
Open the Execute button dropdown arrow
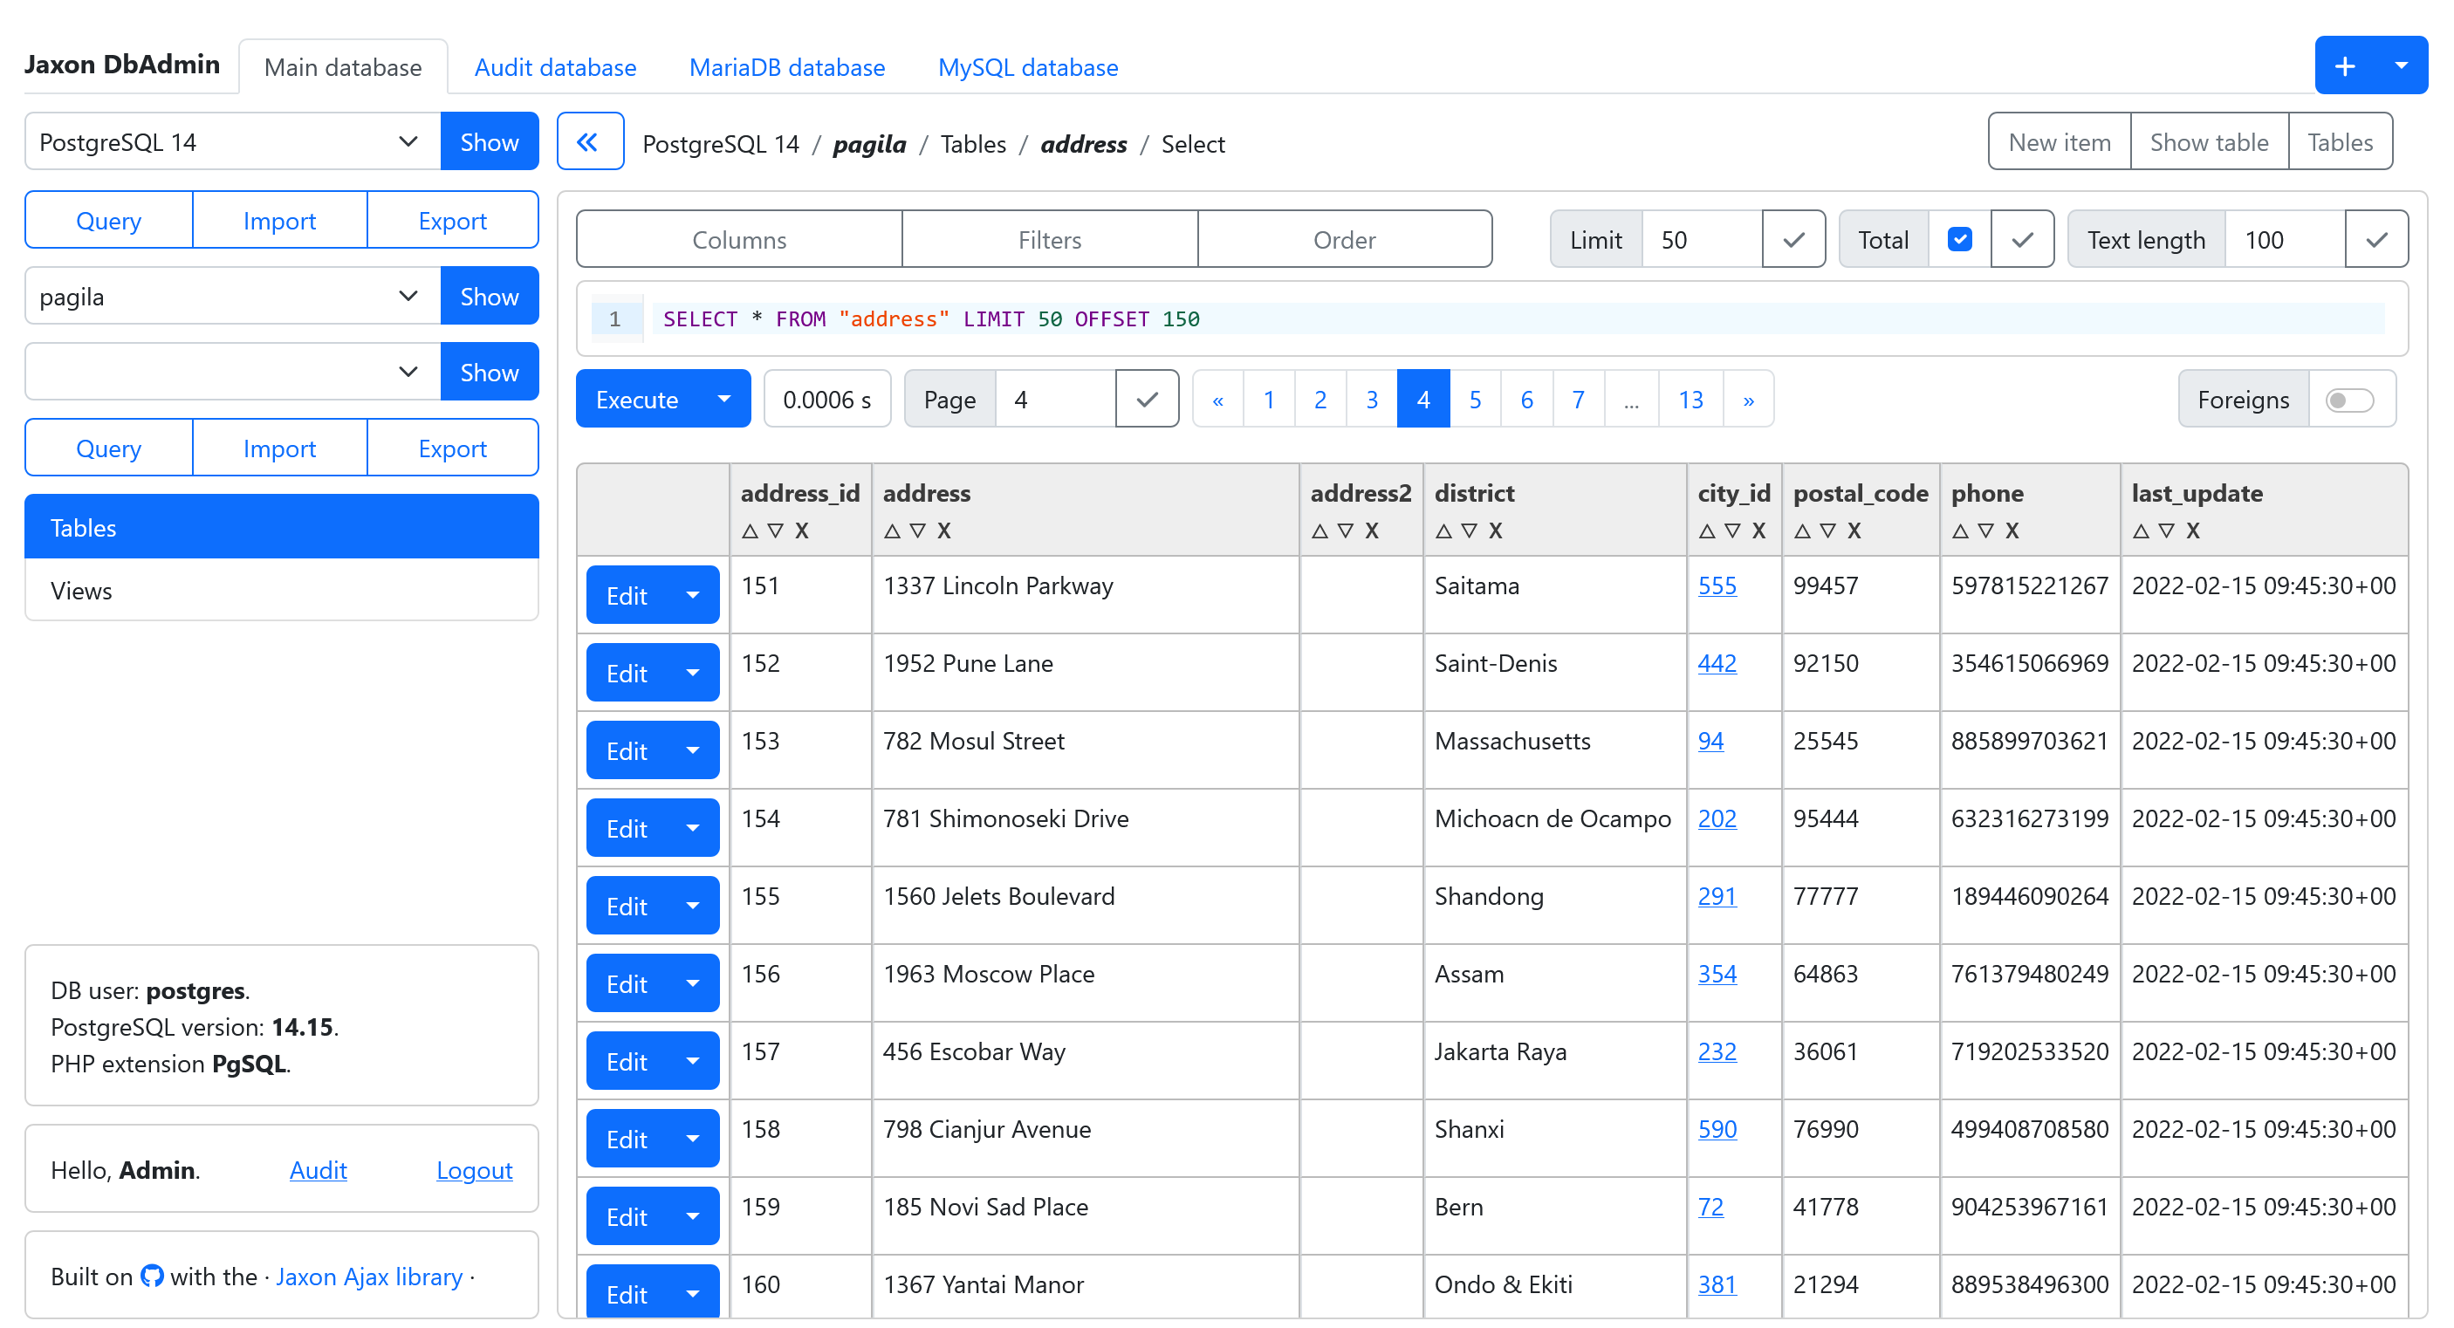pyautogui.click(x=724, y=399)
